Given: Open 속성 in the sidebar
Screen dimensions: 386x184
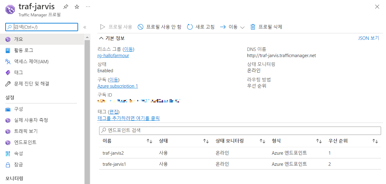Looking at the screenshot, I should point(42,153).
